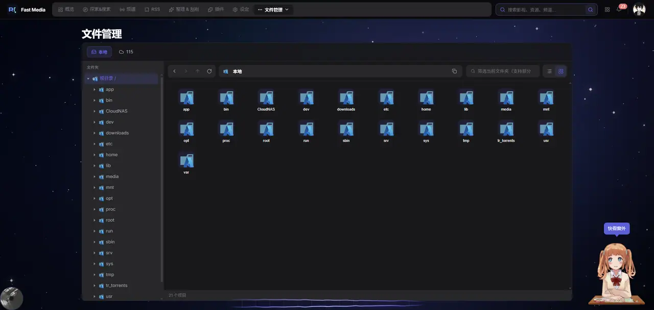The width and height of the screenshot is (654, 310).
Task: Refresh the current folder listing
Action: (209, 71)
